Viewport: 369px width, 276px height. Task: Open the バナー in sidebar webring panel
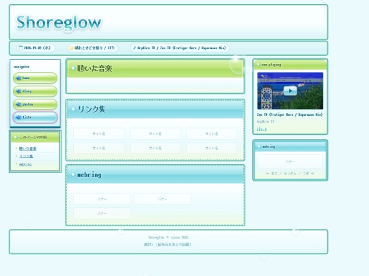click(290, 162)
